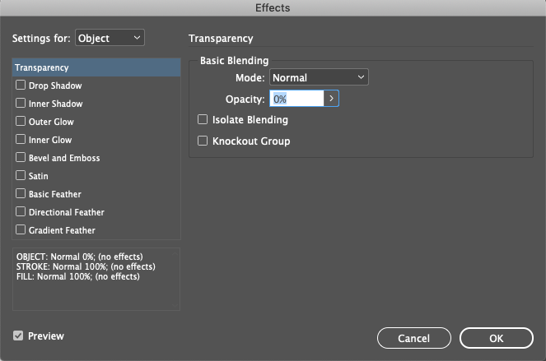Viewport: 546px width, 361px height.
Task: Enable the Knockout Group checkbox
Action: 203,141
